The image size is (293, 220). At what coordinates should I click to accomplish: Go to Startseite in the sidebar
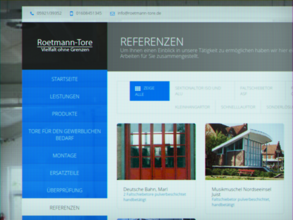[x=64, y=79]
